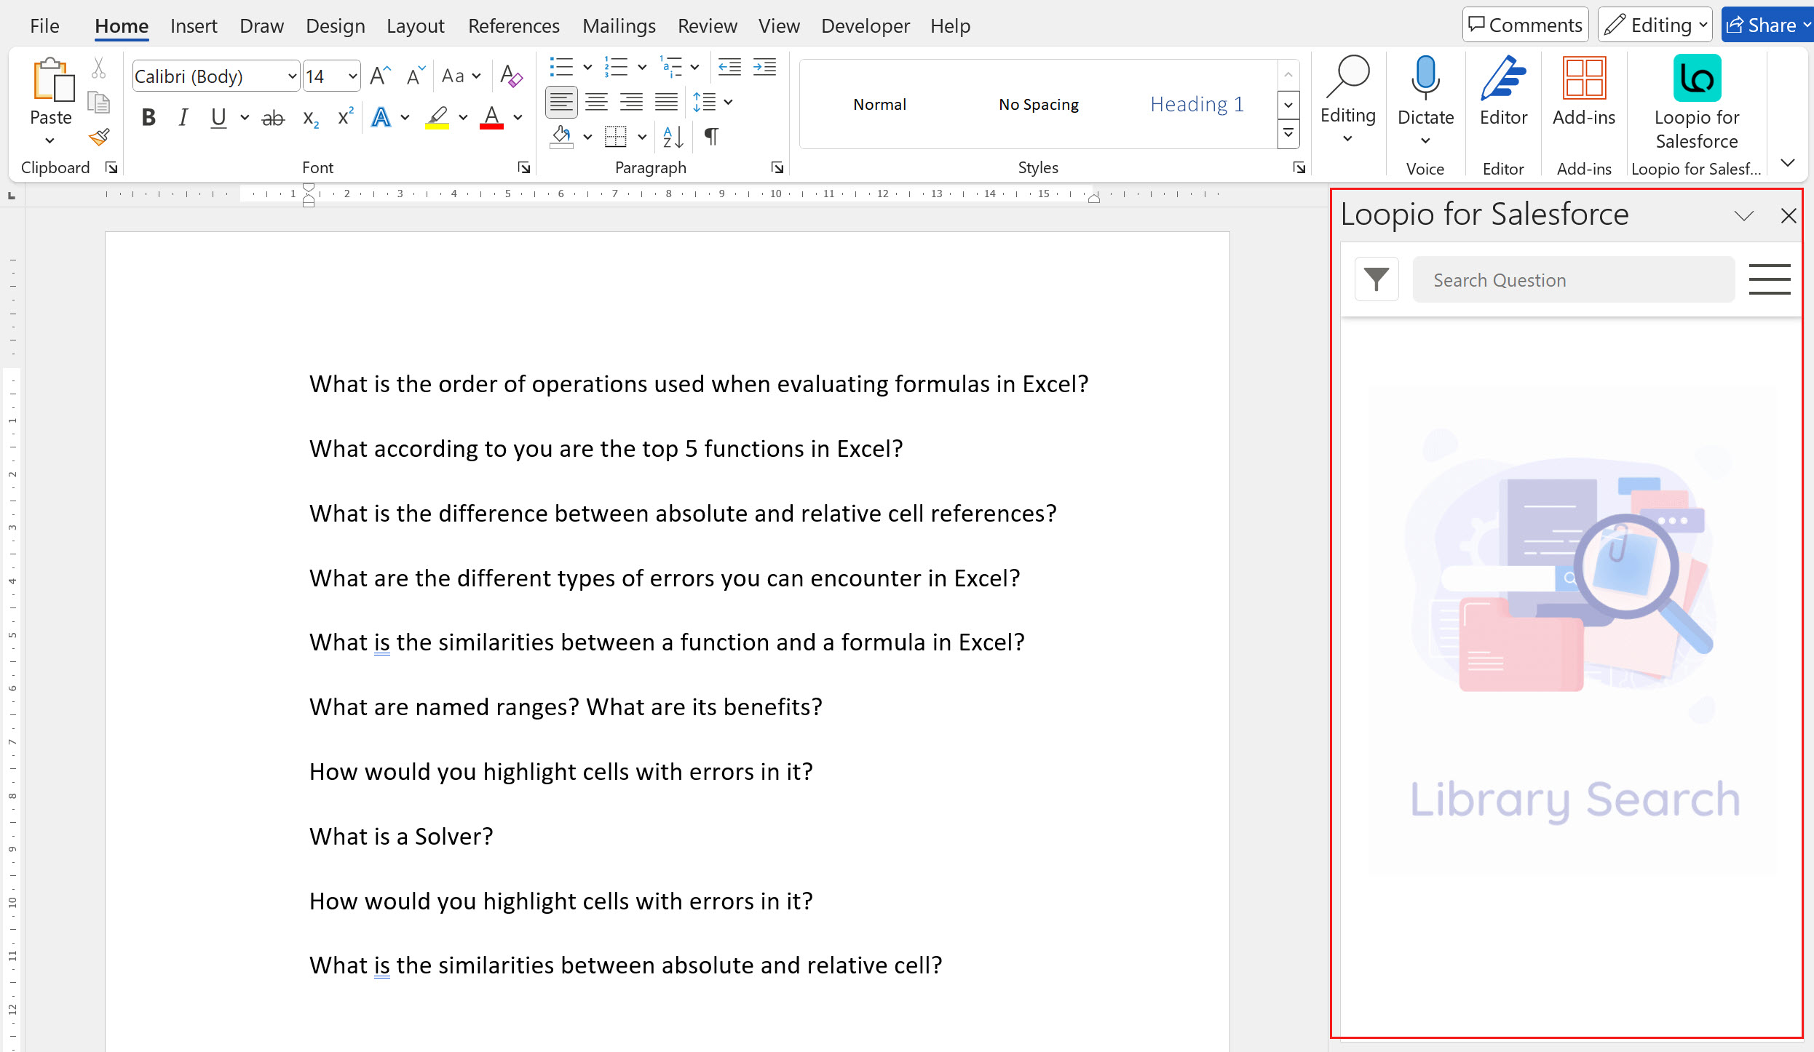This screenshot has height=1052, width=1814.
Task: Open hamburger menu in Loopio pane
Action: (1770, 279)
